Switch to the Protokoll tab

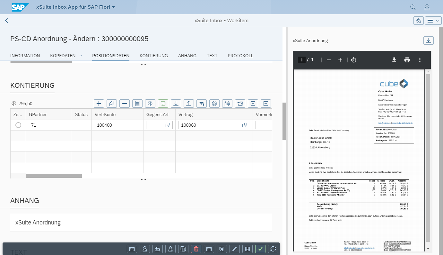[x=240, y=56]
